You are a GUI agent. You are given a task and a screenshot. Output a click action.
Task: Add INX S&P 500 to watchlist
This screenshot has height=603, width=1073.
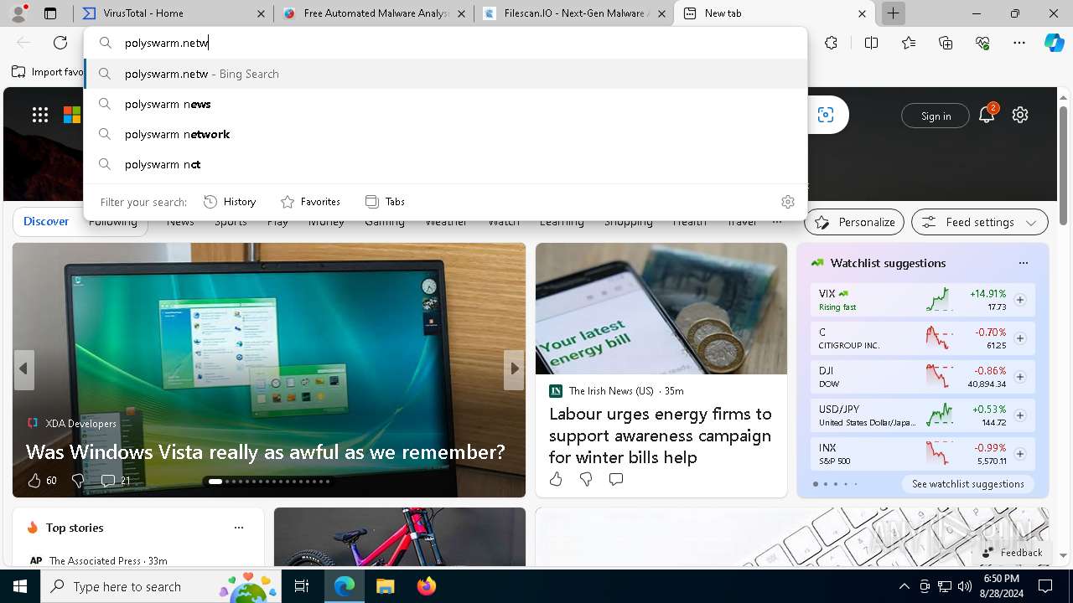pyautogui.click(x=1020, y=454)
